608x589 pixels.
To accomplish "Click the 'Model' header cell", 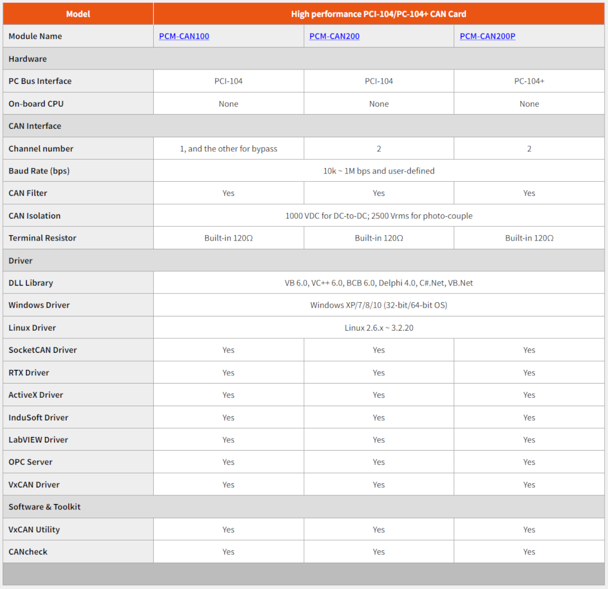I will 78,14.
